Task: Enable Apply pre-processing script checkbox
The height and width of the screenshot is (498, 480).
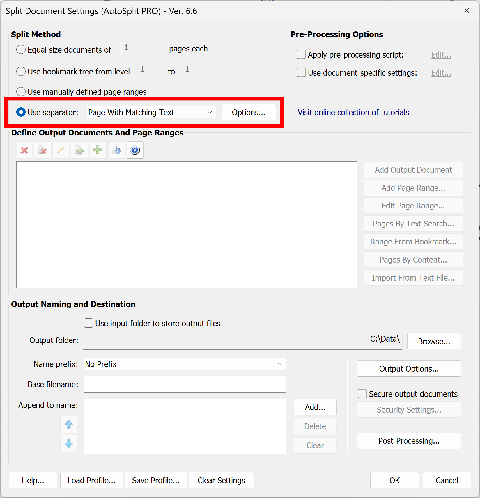Action: coord(301,54)
